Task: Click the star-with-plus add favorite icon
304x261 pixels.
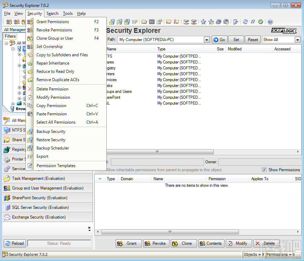Action: 211,22
